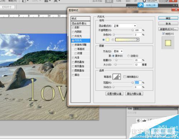Adjust the 大小 size slider handle
Viewport: 179px width, 139px height.
pos(115,64)
